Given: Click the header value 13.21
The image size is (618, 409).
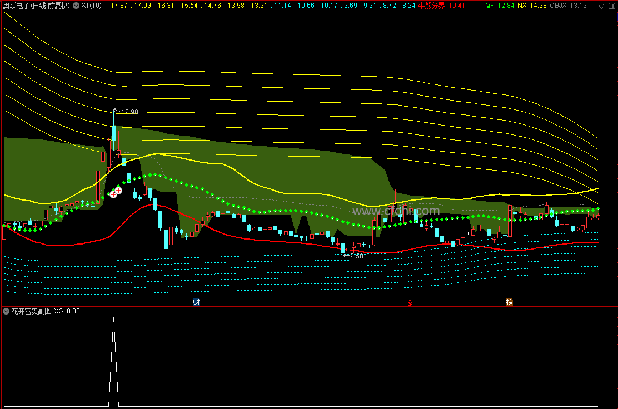Looking at the screenshot, I should coord(259,6).
